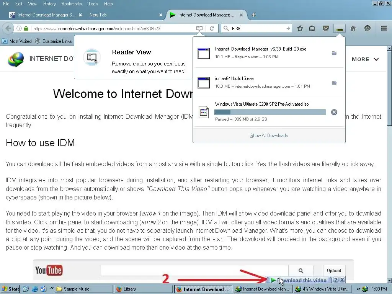This screenshot has height=294, width=392.
Task: Launch Internet Explorer from quick launch
Action: click(35, 289)
